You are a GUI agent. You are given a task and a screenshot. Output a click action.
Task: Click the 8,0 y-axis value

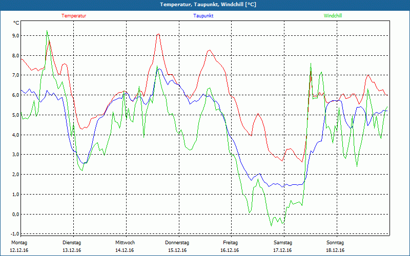point(16,56)
